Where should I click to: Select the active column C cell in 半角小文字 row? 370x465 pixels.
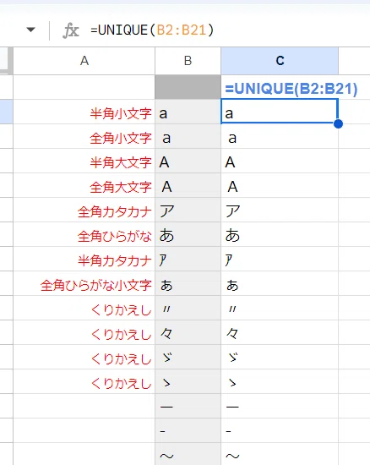tap(280, 112)
